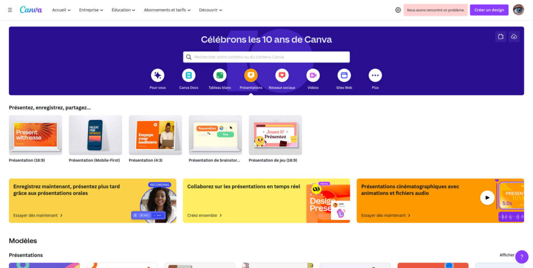Play the cinematic presentations video preview
The image size is (533, 268).
pos(487,197)
